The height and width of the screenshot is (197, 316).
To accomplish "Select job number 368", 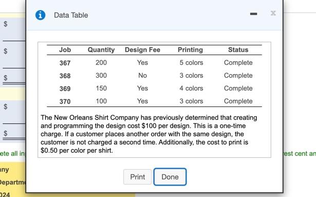I will 65,76.
